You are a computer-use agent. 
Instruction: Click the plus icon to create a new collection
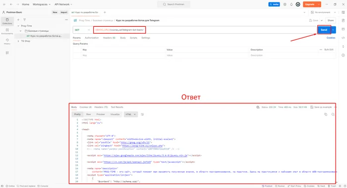click(18, 20)
